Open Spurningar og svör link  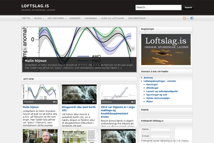point(157,95)
